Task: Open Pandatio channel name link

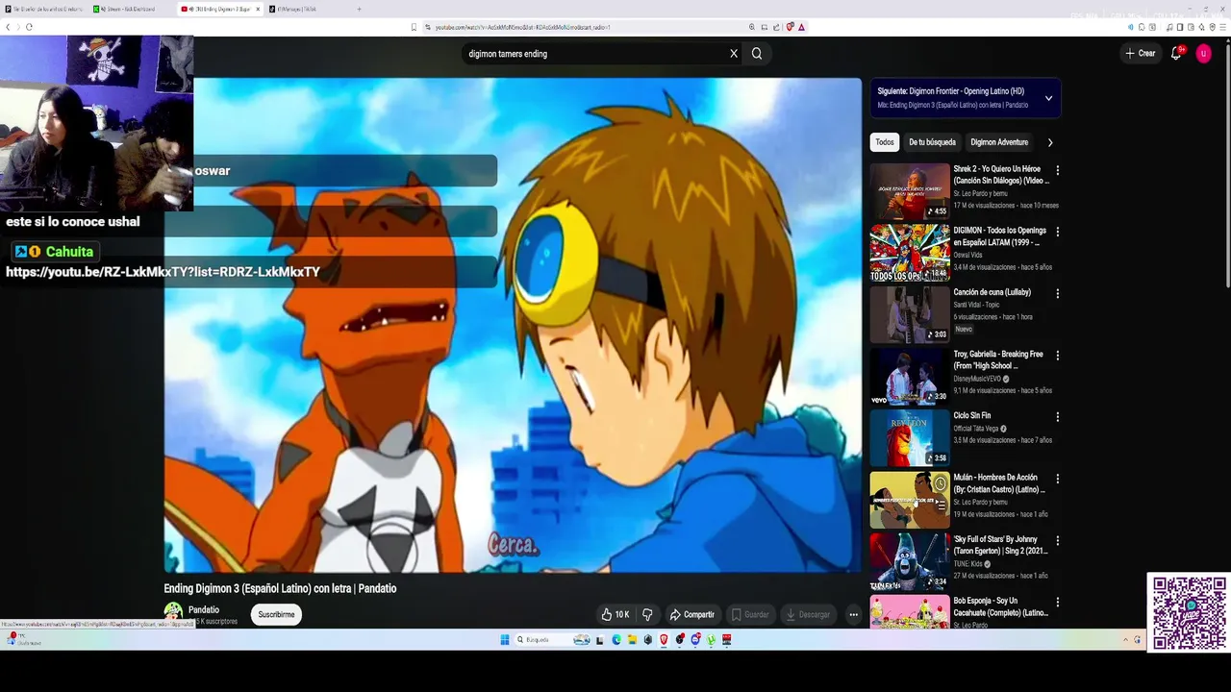Action: [x=204, y=609]
